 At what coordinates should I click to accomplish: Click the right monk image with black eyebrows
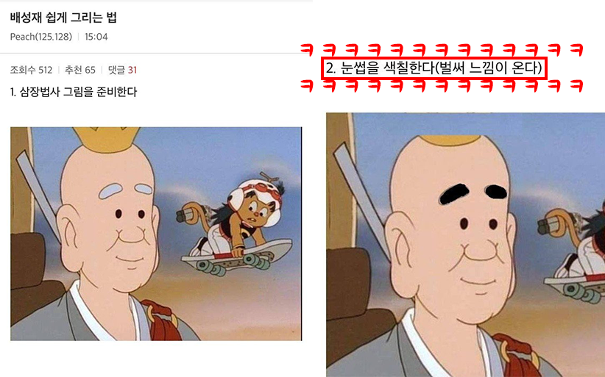coord(465,245)
